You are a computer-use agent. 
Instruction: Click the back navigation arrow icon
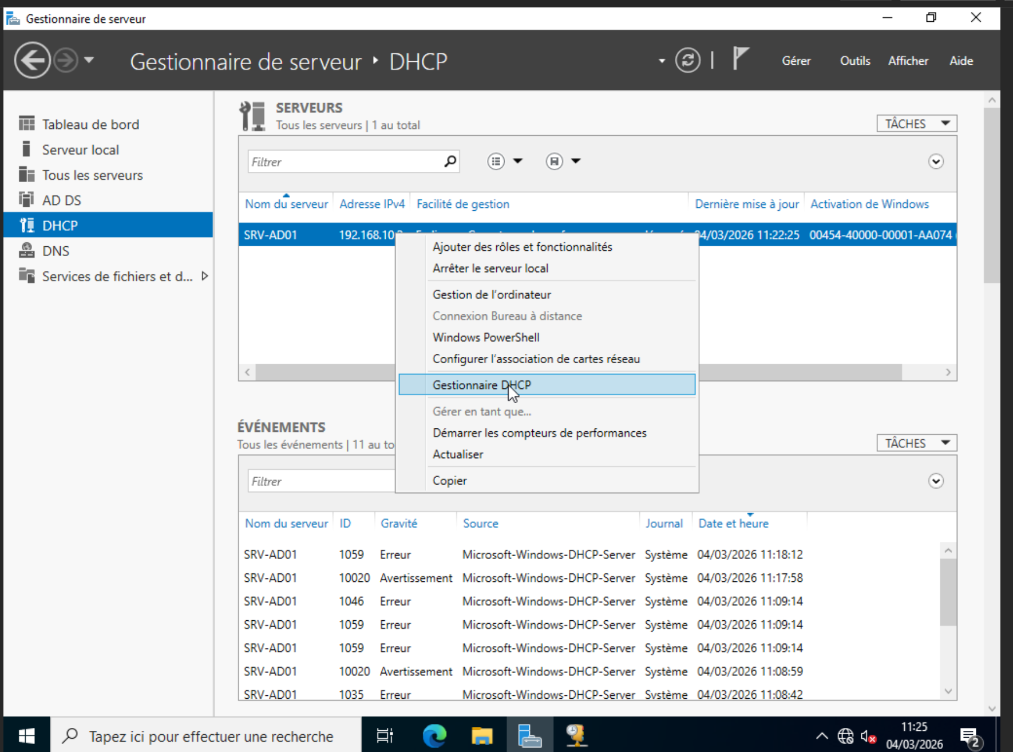click(x=32, y=60)
